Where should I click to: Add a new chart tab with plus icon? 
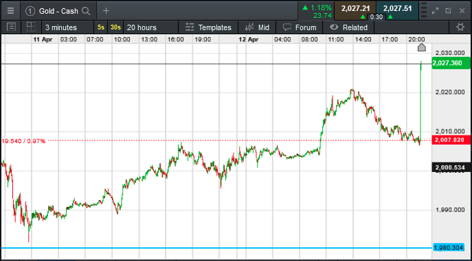point(106,11)
